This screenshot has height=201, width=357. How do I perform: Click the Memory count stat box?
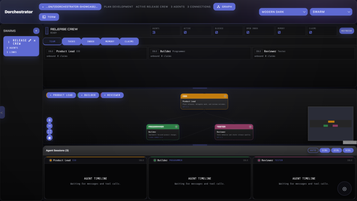[x=291, y=31]
